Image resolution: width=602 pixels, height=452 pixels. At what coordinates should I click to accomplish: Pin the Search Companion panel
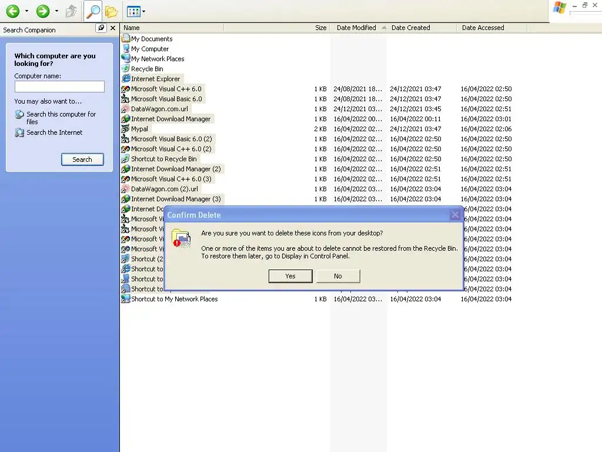pyautogui.click(x=101, y=28)
